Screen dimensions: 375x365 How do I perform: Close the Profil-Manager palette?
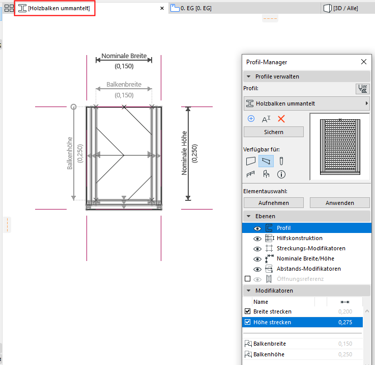(364, 62)
